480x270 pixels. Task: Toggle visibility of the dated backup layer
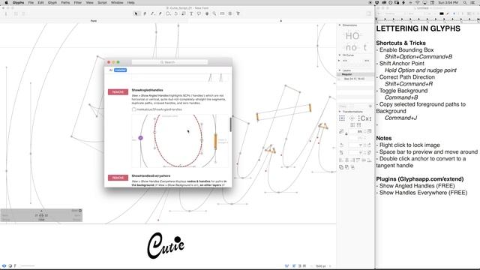point(340,79)
